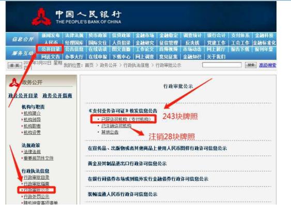The width and height of the screenshot is (291, 205).
Task: Open 黄金及其制品进出口行政许可信息公示
Action: coord(127,164)
